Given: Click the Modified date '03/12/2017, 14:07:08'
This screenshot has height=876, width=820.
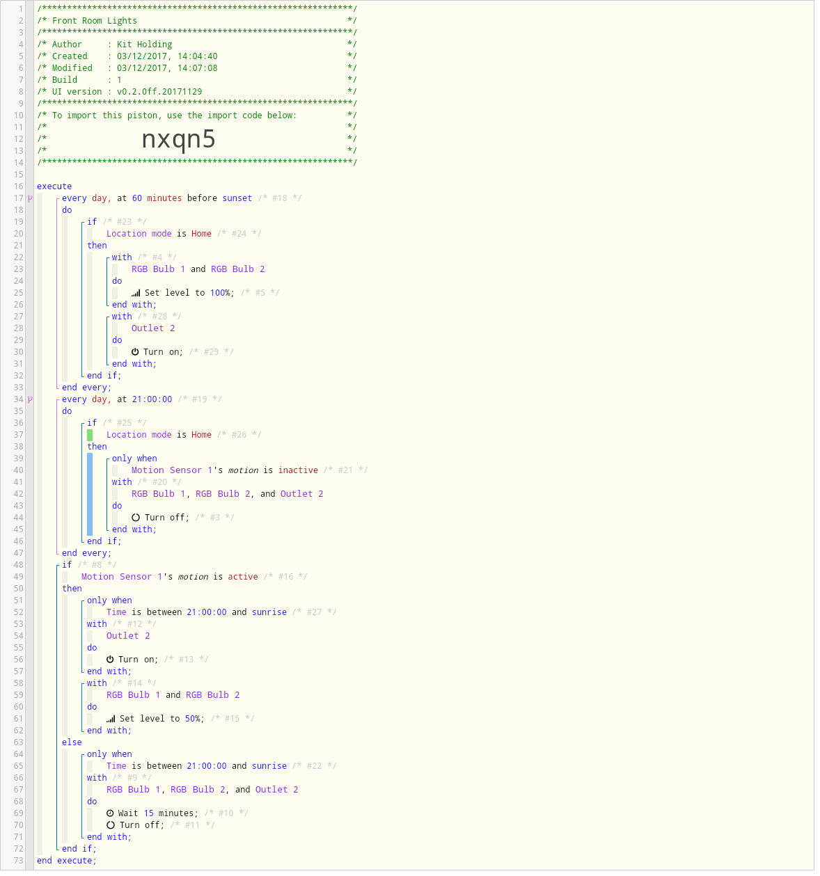Looking at the screenshot, I should click(167, 68).
